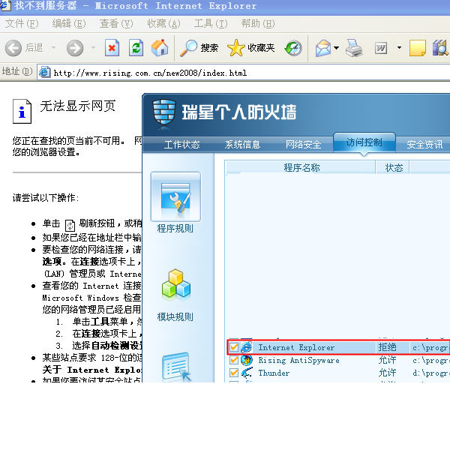The height and width of the screenshot is (450, 450).
Task: Open the 帮助(H) menu
Action: [258, 23]
